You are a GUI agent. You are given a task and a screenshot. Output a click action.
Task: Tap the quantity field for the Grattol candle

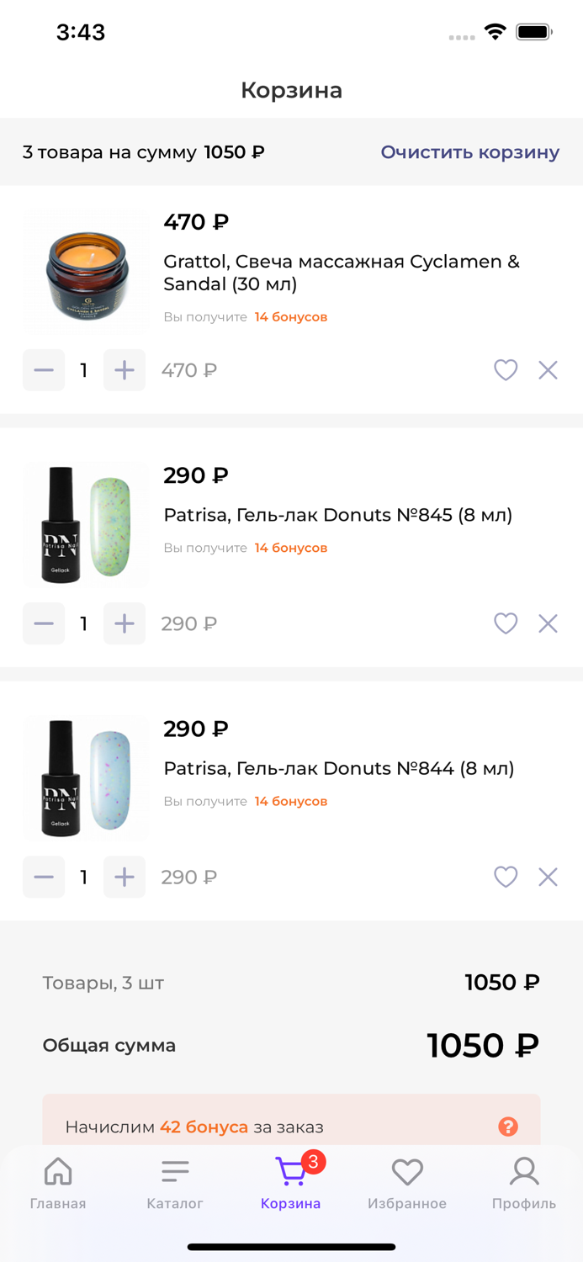click(83, 370)
